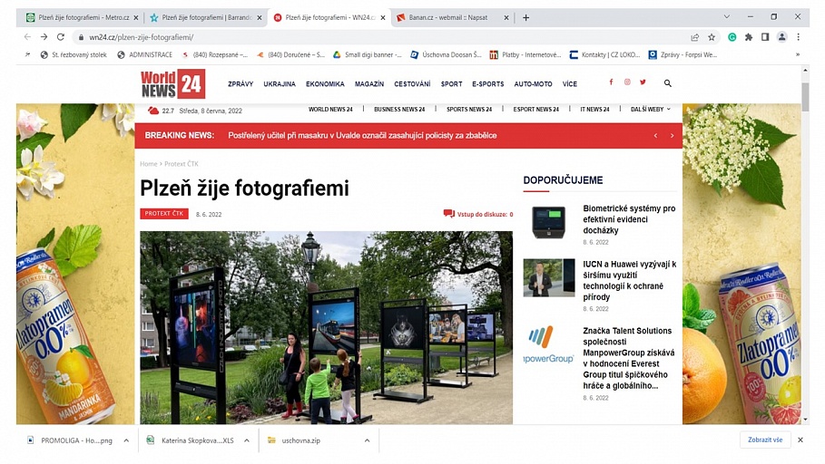Open the ManpowerGroup article thumbnail
The image size is (825, 464).
(x=549, y=344)
